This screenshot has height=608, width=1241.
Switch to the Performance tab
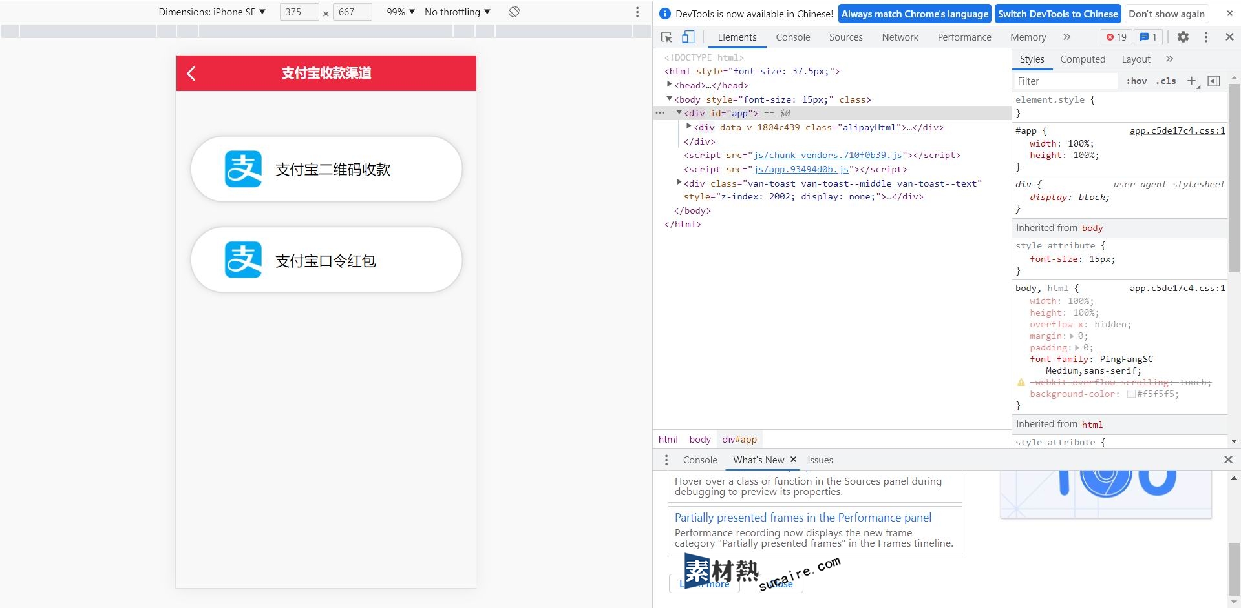[x=964, y=37]
